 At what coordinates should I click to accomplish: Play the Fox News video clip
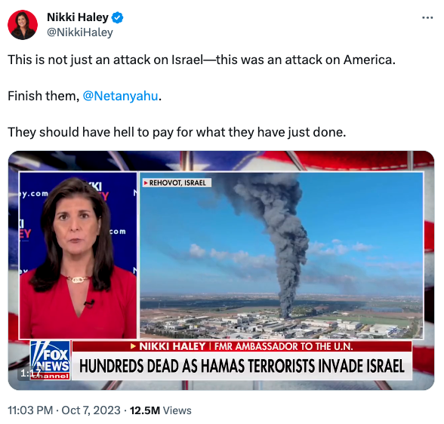220,270
